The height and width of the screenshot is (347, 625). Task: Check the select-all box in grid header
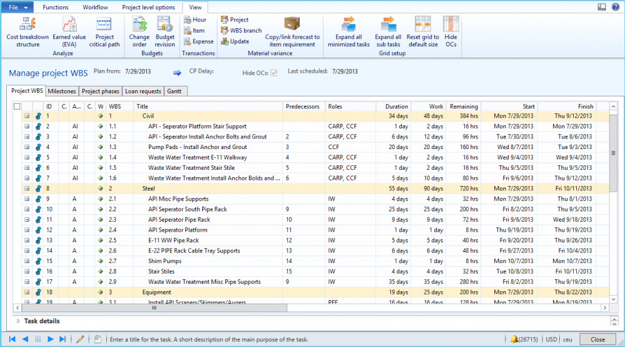17,106
